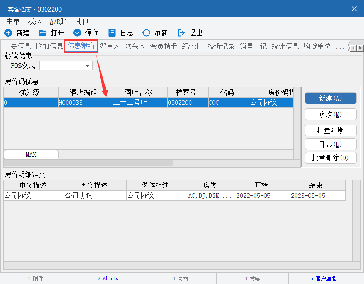Click the 繁体描述 column header
This screenshot has height=284, width=364.
(x=157, y=185)
